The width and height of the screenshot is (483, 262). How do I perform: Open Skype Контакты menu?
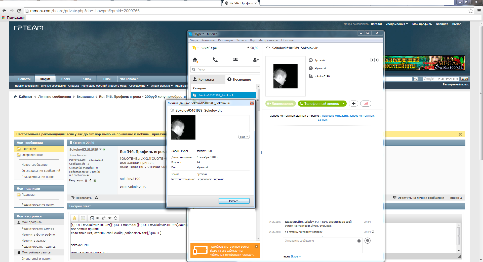[208, 40]
